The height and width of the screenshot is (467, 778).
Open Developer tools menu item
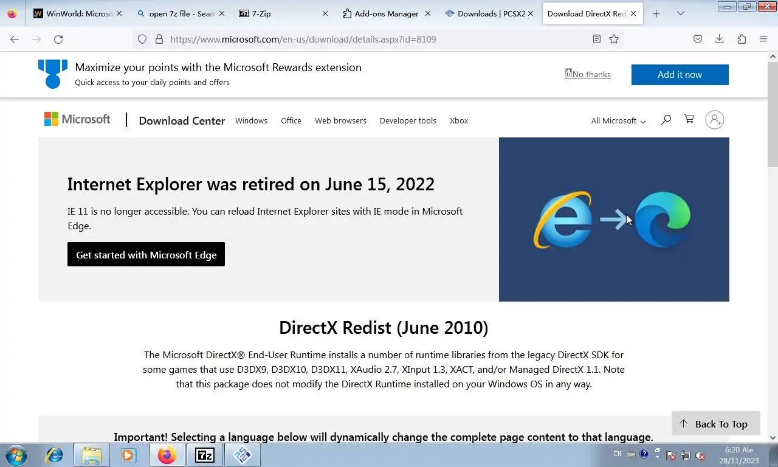click(408, 120)
